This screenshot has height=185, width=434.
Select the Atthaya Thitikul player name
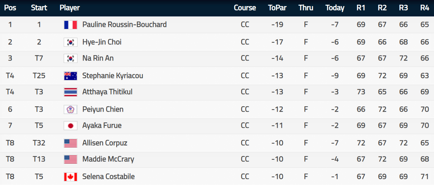[107, 92]
